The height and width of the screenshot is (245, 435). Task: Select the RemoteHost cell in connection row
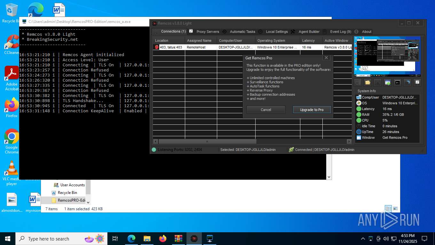(x=201, y=47)
